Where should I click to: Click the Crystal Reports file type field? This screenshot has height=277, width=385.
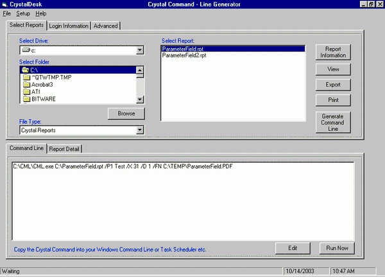pyautogui.click(x=78, y=130)
